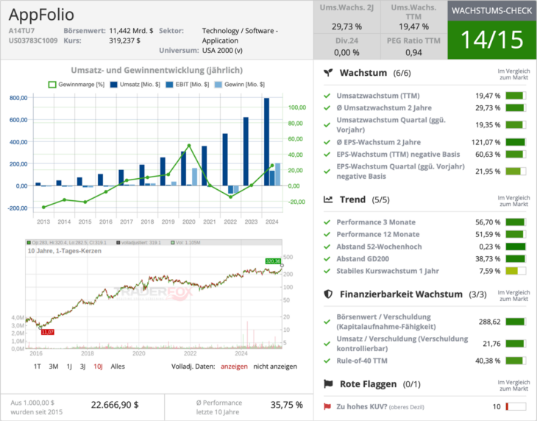Open the Ø EPS-Wachstum 2 Jahre metric
Viewport: 537px width, 421px height.
378,142
